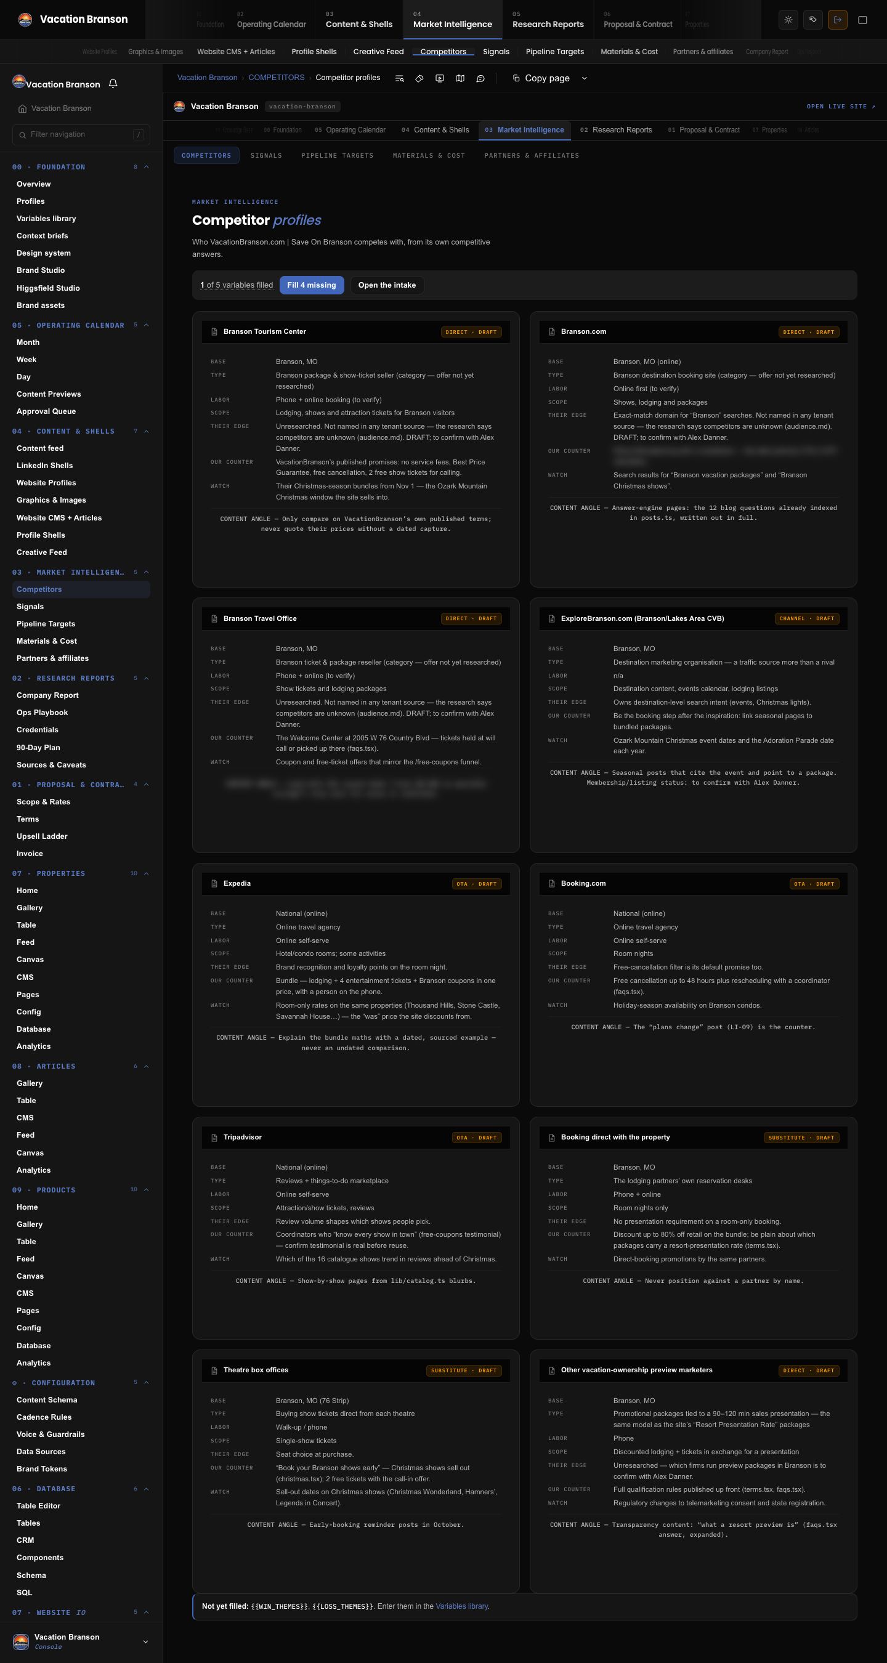Select Pipeline Targets sub-tab pill

[x=337, y=156]
